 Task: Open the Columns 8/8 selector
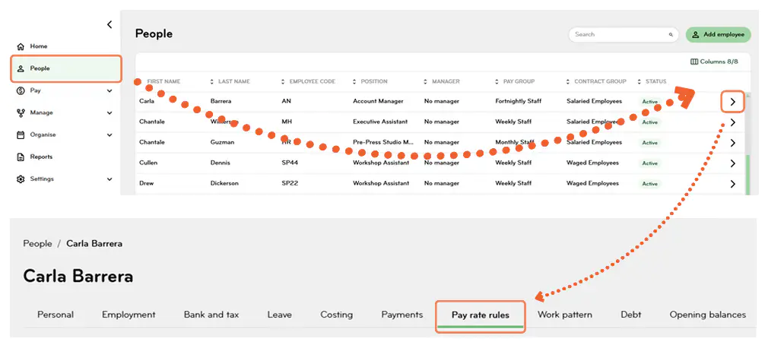click(x=714, y=62)
